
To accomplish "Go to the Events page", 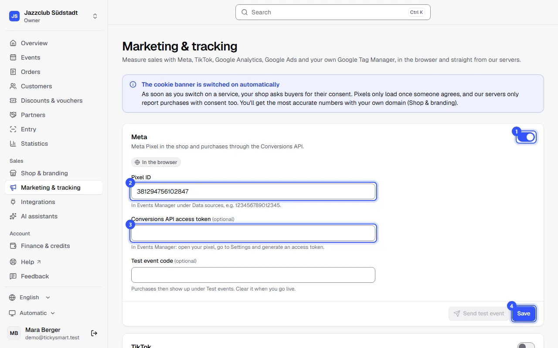I will coord(54,57).
